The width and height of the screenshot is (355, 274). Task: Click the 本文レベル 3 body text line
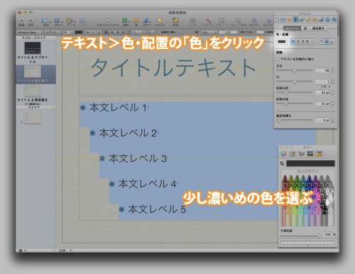(138, 158)
